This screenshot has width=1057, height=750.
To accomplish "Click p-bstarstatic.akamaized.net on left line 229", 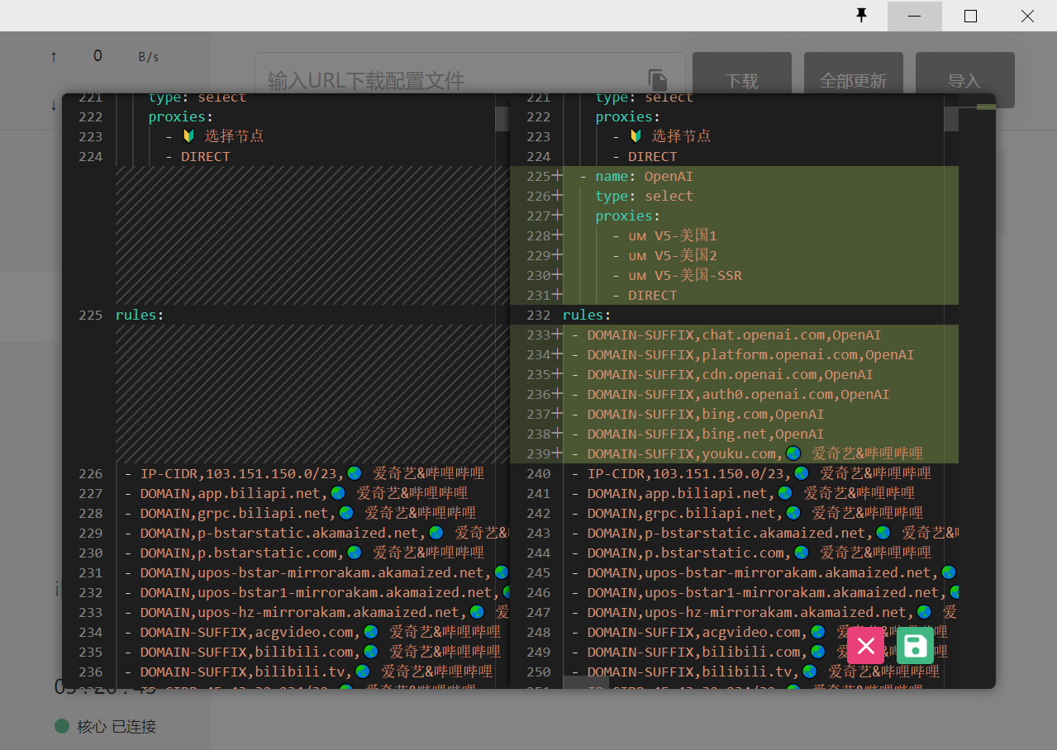I will click(x=308, y=533).
